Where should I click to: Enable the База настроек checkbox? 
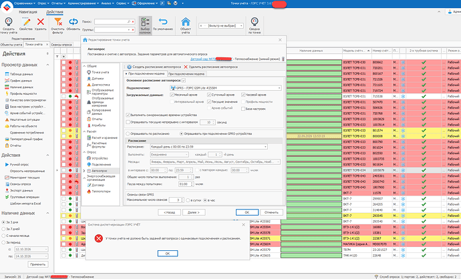point(243,109)
